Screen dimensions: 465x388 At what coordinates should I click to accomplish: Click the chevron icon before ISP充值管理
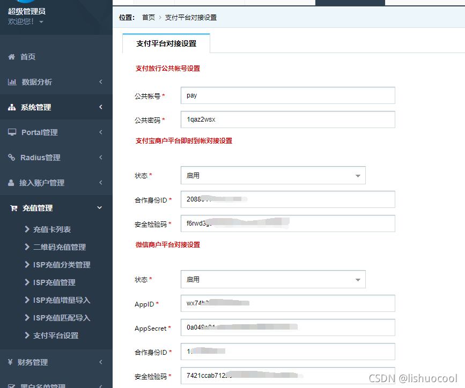27,282
